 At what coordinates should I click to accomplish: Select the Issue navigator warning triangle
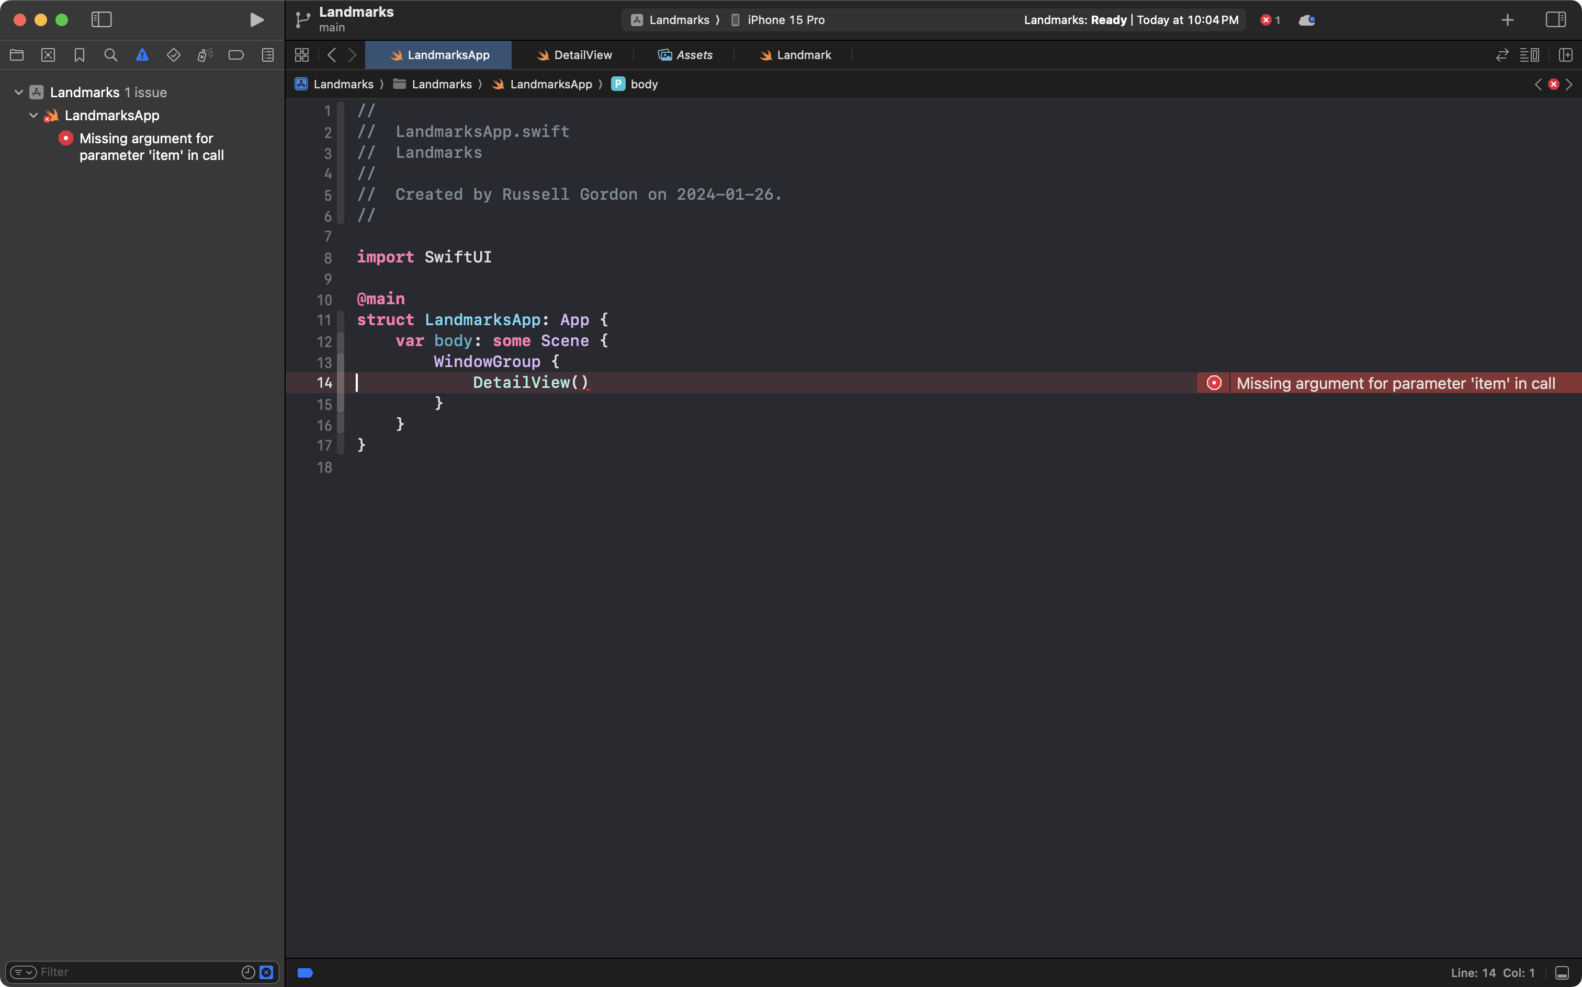142,55
